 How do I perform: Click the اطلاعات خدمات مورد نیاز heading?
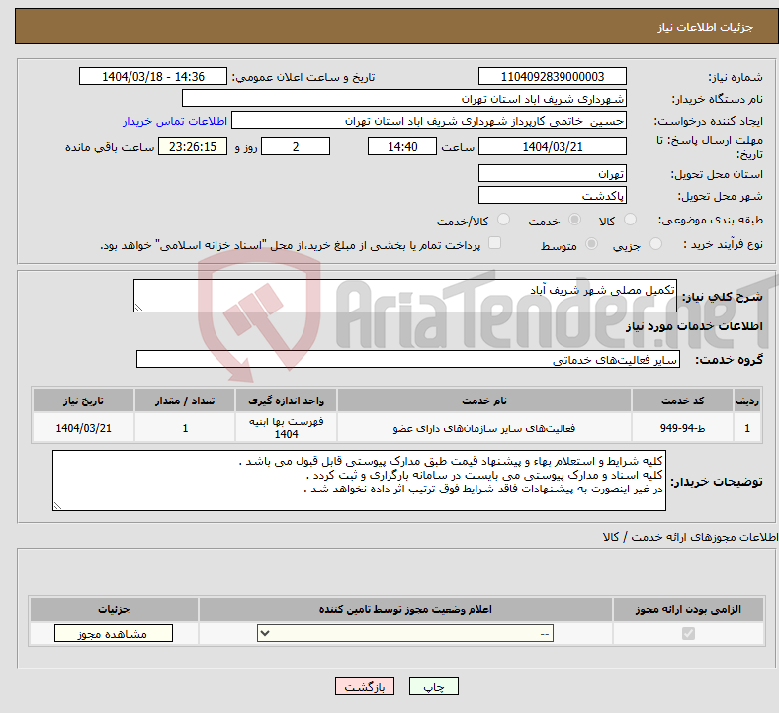click(x=694, y=326)
